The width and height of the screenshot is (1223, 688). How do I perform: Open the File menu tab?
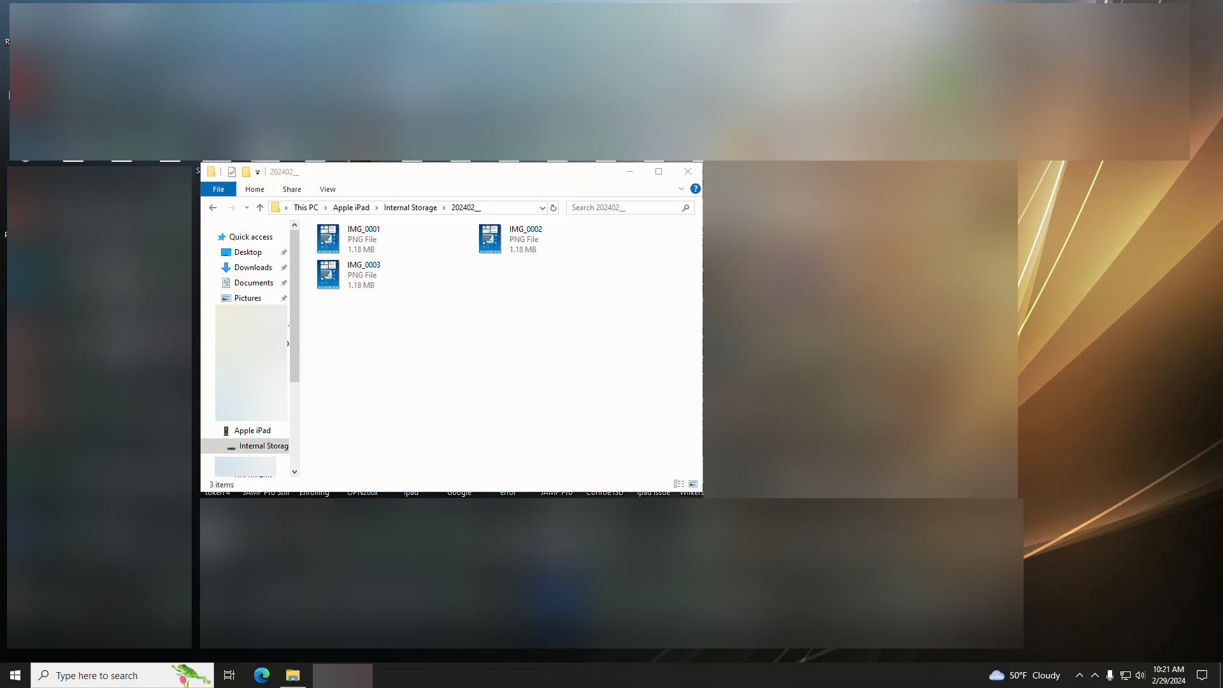(218, 189)
